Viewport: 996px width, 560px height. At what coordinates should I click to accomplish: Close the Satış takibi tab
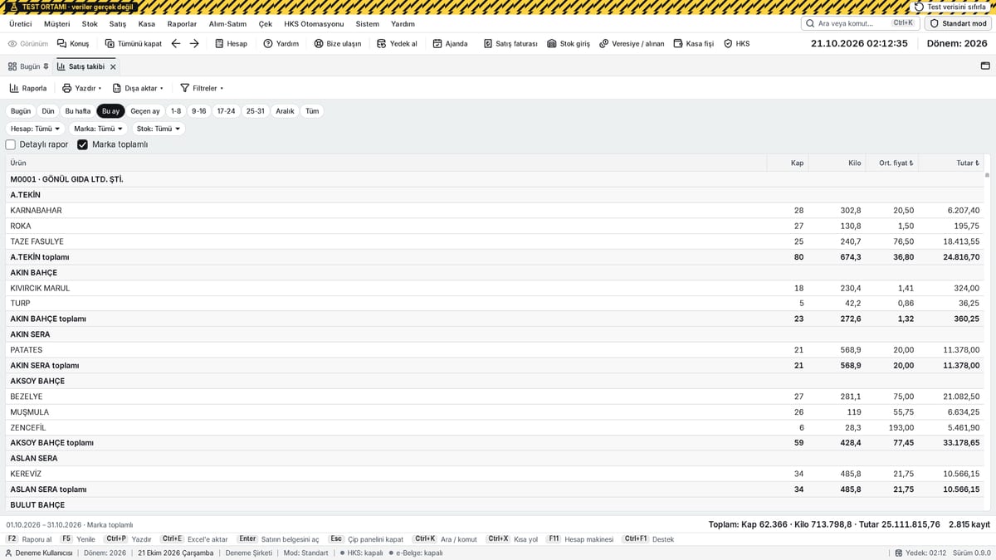coord(113,66)
